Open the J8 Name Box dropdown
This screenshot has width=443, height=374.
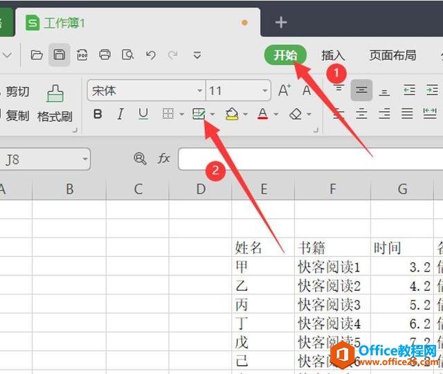(85, 159)
